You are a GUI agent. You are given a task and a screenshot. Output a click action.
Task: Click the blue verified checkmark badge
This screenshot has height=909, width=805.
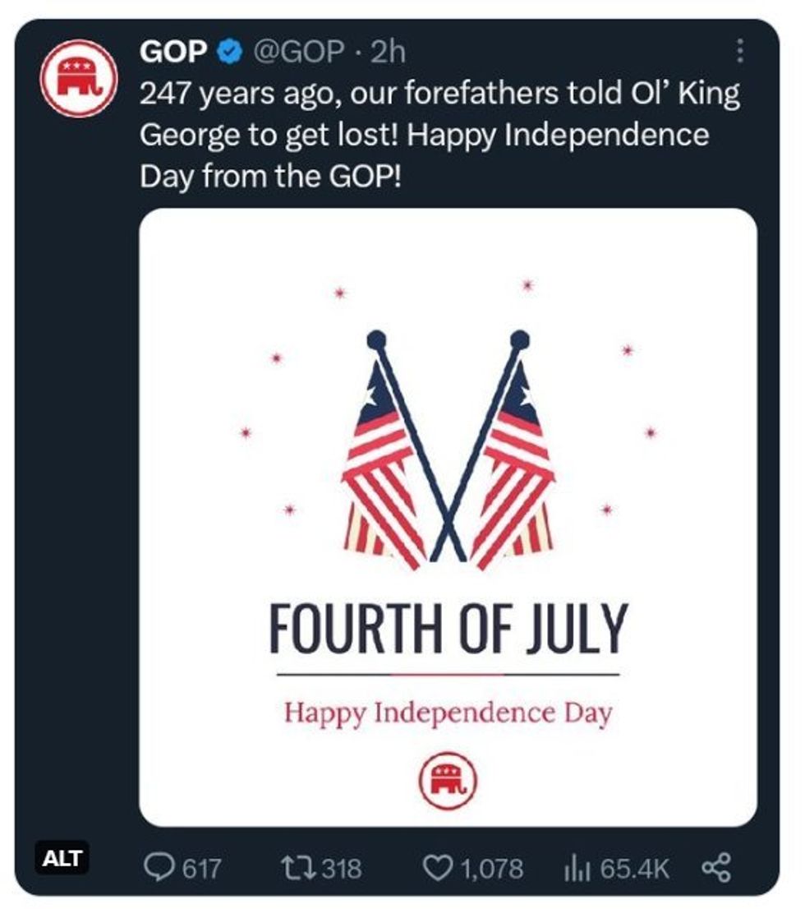click(x=229, y=52)
